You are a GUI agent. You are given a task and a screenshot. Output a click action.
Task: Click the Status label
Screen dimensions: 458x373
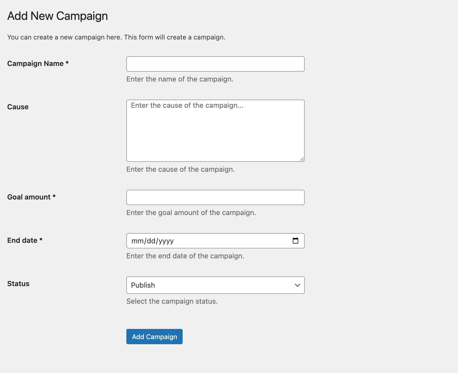[18, 284]
